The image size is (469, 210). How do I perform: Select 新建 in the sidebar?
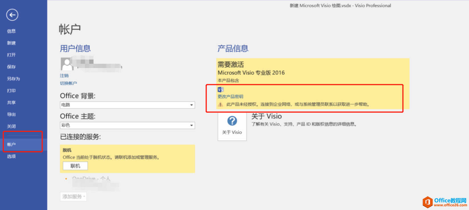pyautogui.click(x=11, y=43)
